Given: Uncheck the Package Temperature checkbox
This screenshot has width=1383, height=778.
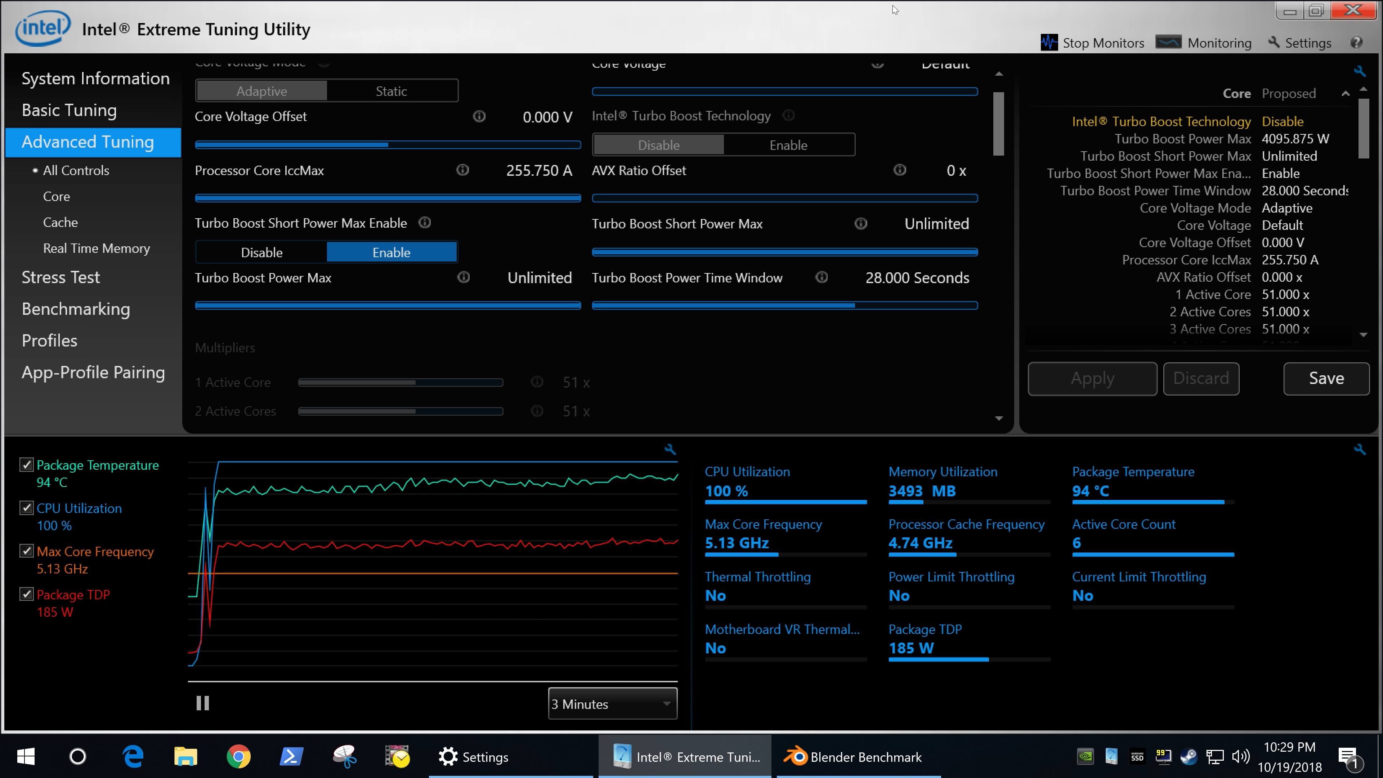Looking at the screenshot, I should click(x=26, y=465).
